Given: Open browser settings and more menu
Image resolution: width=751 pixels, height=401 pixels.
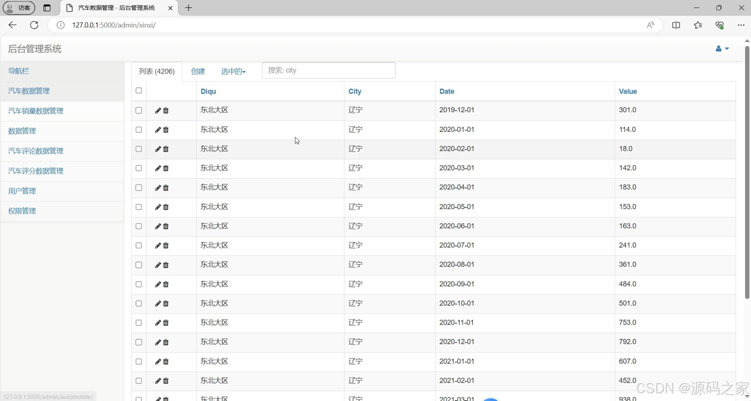Looking at the screenshot, I should pyautogui.click(x=741, y=25).
